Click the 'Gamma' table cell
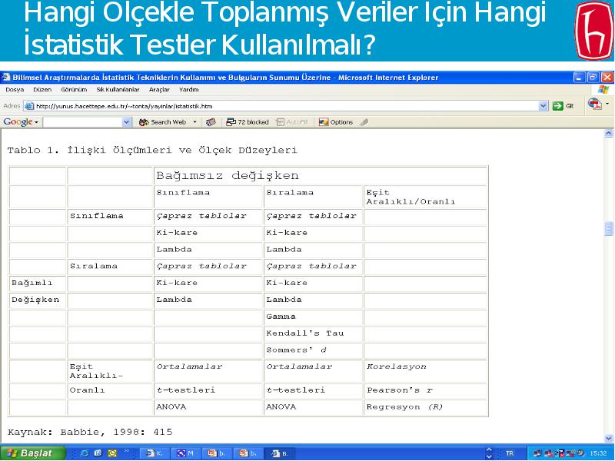Viewport: 615px width, 461px height. tap(314, 317)
